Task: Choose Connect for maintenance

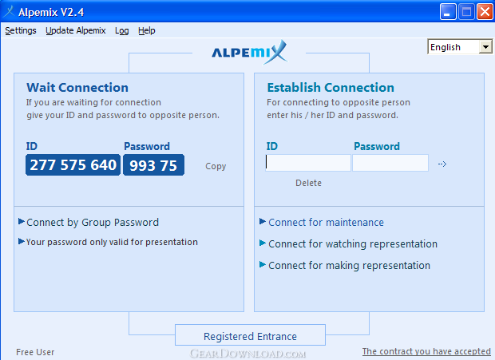Action: coord(326,223)
